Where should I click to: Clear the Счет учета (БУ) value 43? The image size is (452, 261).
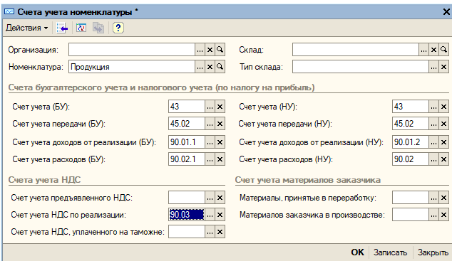(x=220, y=107)
